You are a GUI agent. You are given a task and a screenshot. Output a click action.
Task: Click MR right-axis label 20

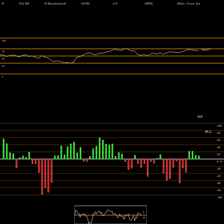pos(219,155)
